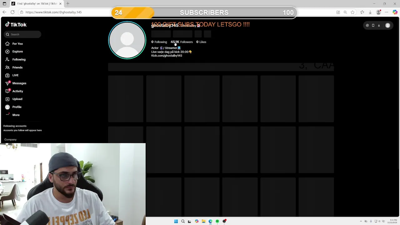Click the Edge icon on the taskbar
Screen dimensions: 400x225
coord(210,221)
